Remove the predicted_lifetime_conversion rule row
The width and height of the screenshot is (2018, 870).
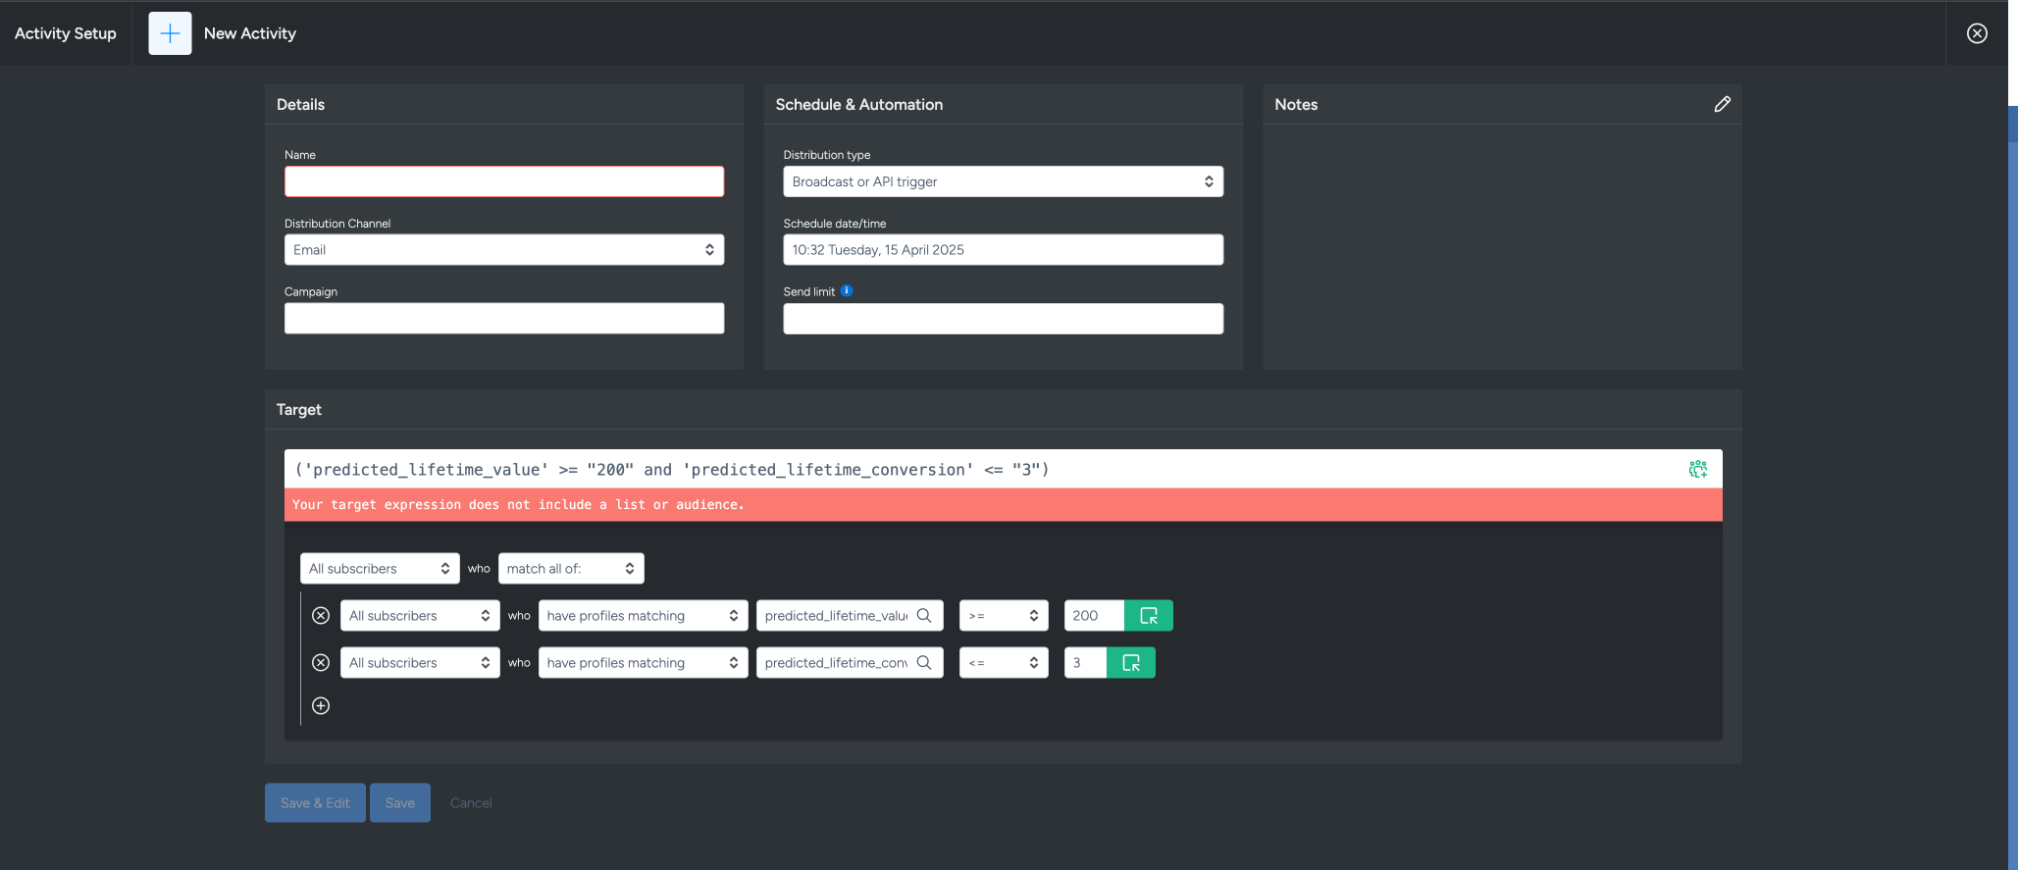tap(321, 663)
